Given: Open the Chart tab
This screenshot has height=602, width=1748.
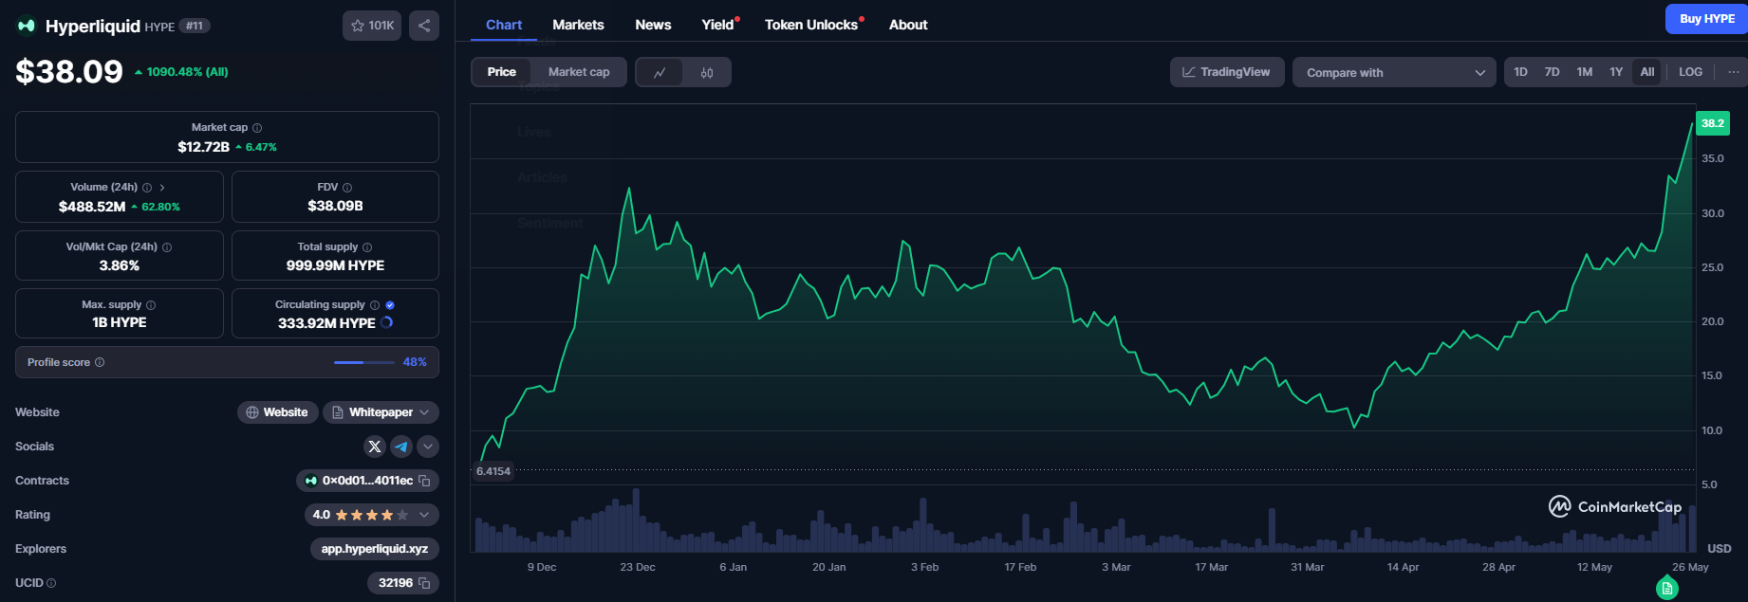Looking at the screenshot, I should point(504,25).
